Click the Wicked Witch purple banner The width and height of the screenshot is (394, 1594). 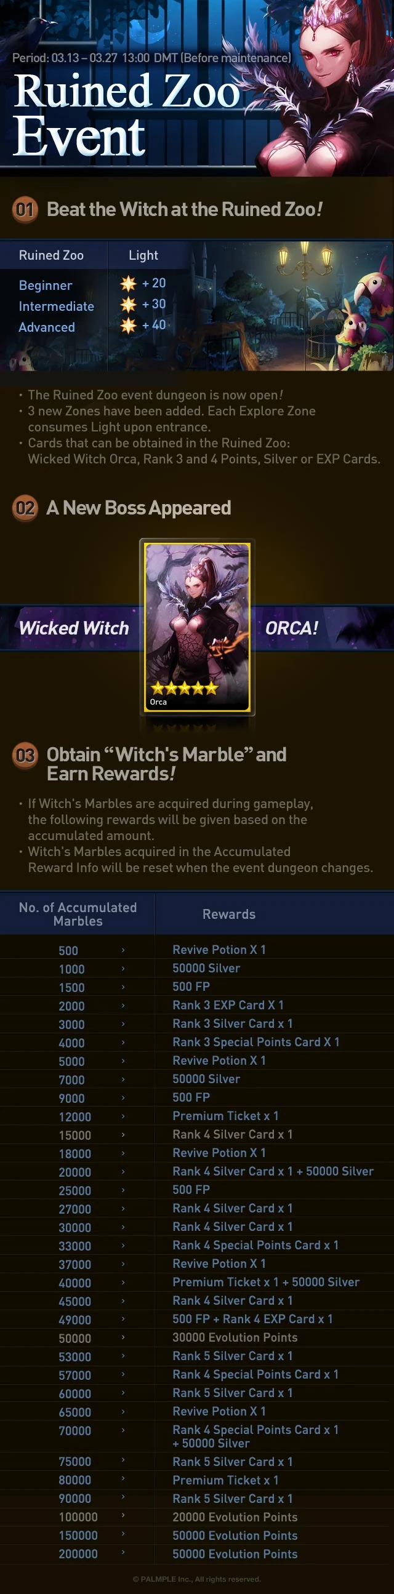pyautogui.click(x=71, y=628)
